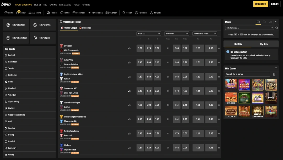The width and height of the screenshot is (283, 160).
Task: Favourite the Brighton match with star
Action: click(219, 77)
